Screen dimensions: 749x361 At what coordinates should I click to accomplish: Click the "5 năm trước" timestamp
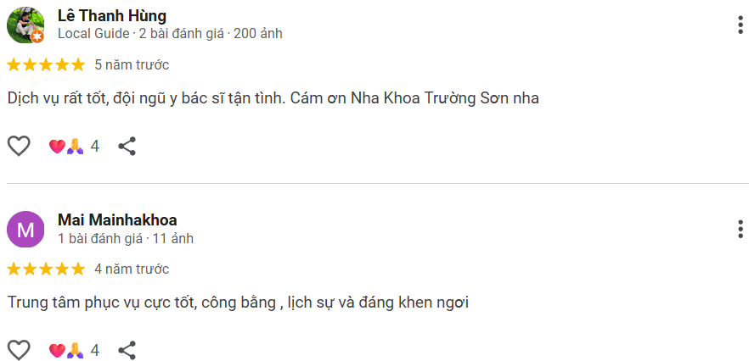coord(132,64)
